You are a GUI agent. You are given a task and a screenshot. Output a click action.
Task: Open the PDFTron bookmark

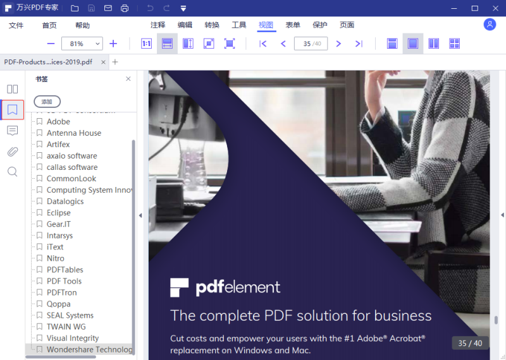[x=61, y=292]
